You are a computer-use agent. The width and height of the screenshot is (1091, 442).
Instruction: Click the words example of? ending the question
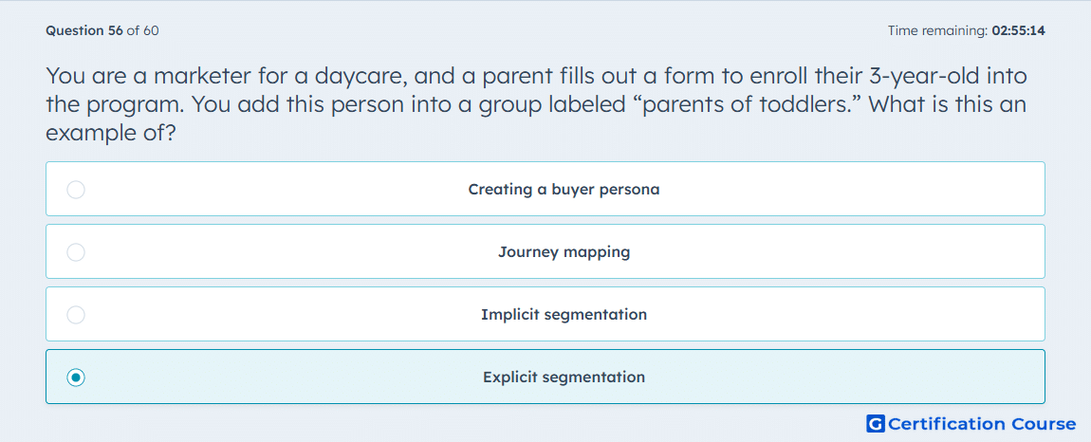[x=110, y=134]
